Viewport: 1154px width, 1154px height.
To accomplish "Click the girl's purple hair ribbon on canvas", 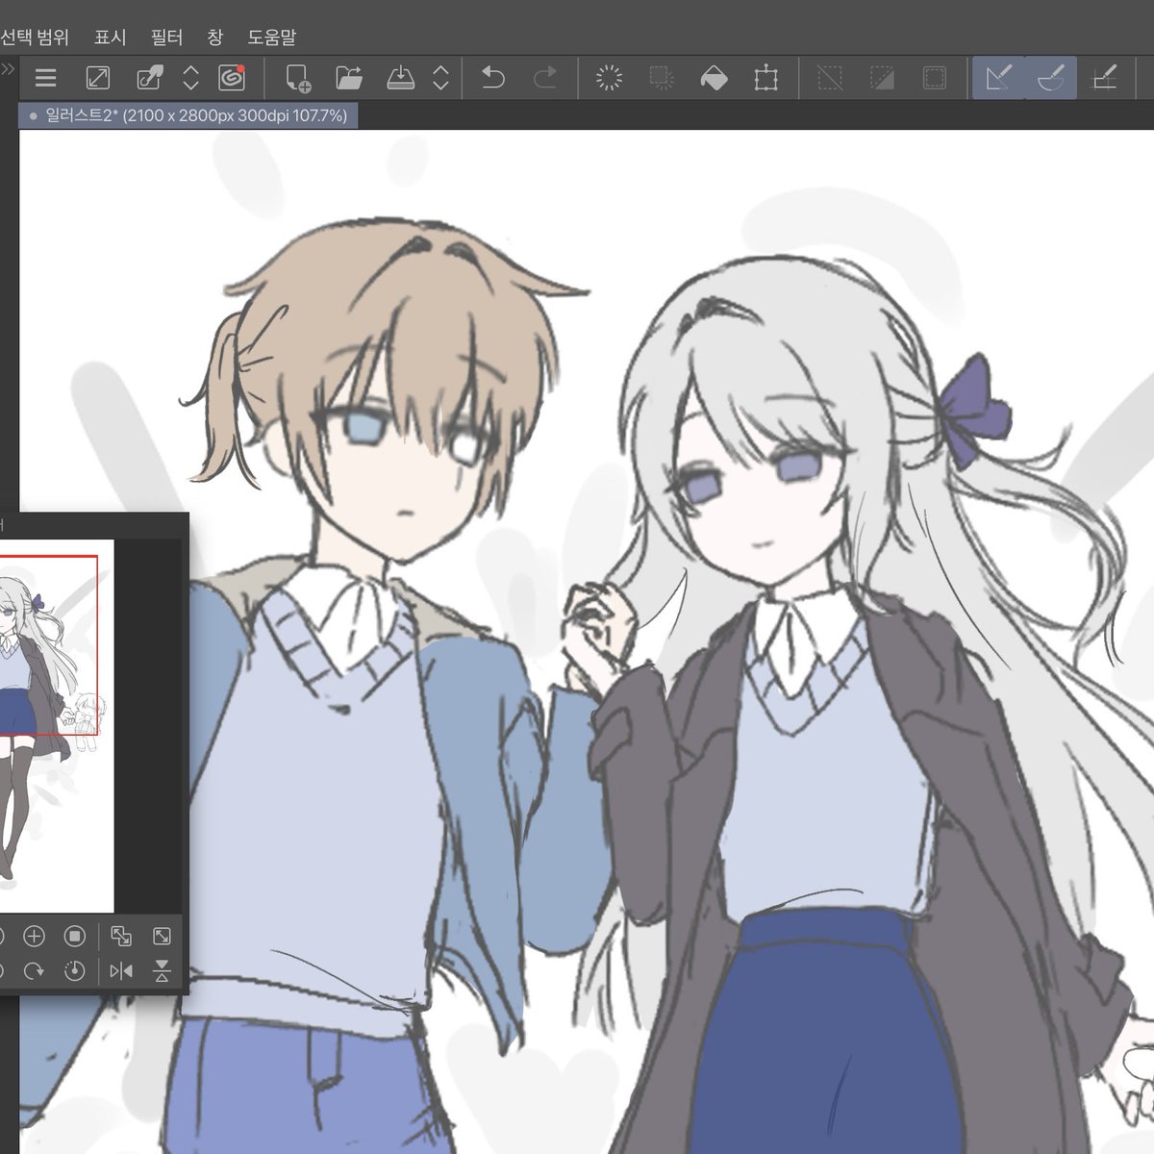I will (974, 411).
